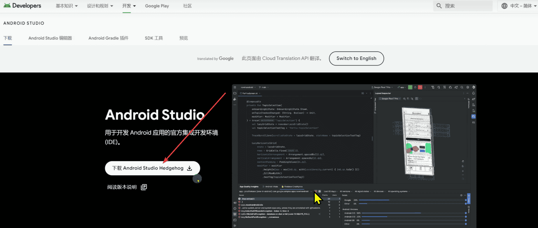Open the Android Studio 编辑器 tab
538x228 pixels.
50,38
